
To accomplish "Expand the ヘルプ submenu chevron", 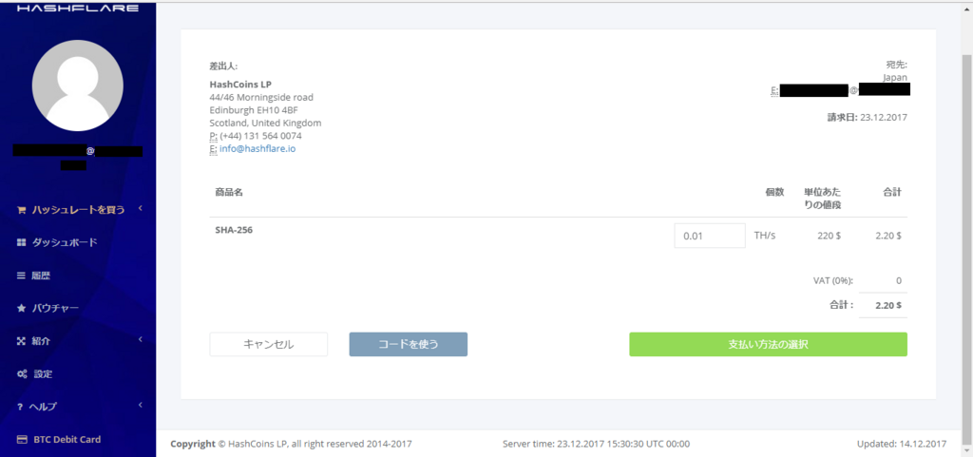I will pos(141,405).
